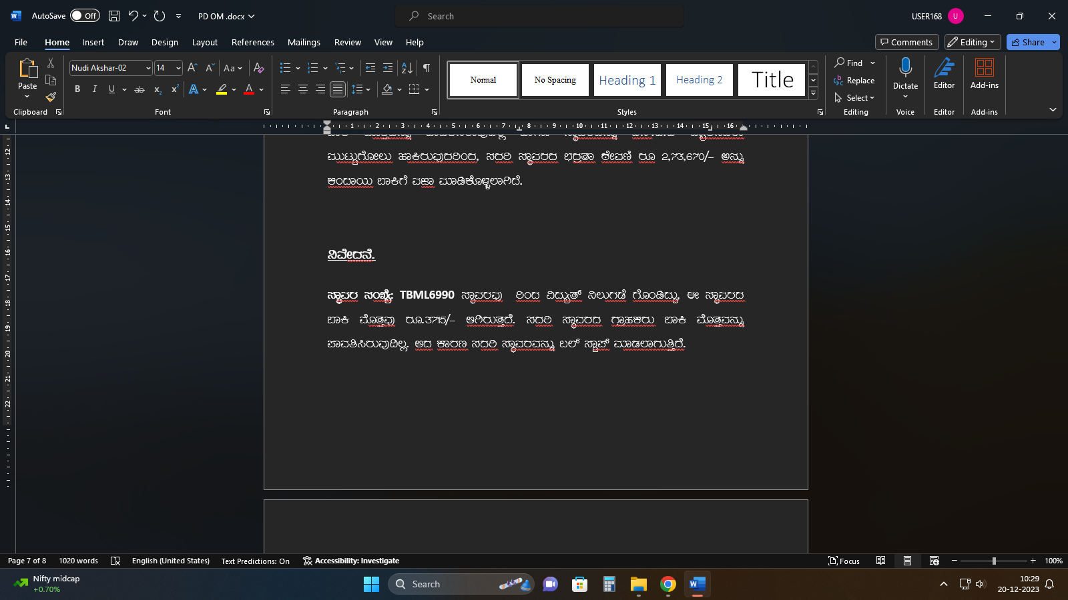The image size is (1068, 600).
Task: Apply the No Spacing style
Action: coord(555,80)
